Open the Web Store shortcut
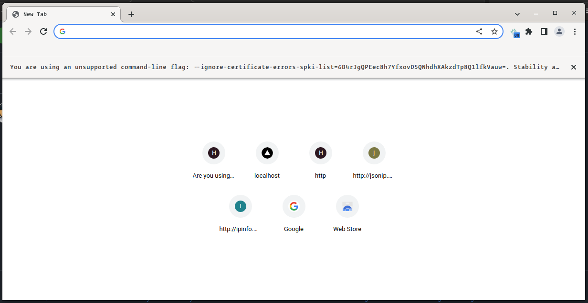The width and height of the screenshot is (588, 303). click(x=347, y=206)
